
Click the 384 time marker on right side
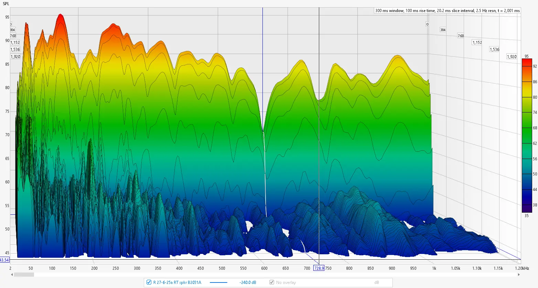443,30
